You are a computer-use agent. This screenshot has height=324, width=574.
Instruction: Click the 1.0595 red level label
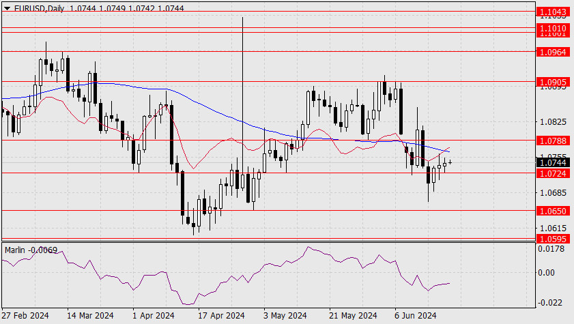554,239
